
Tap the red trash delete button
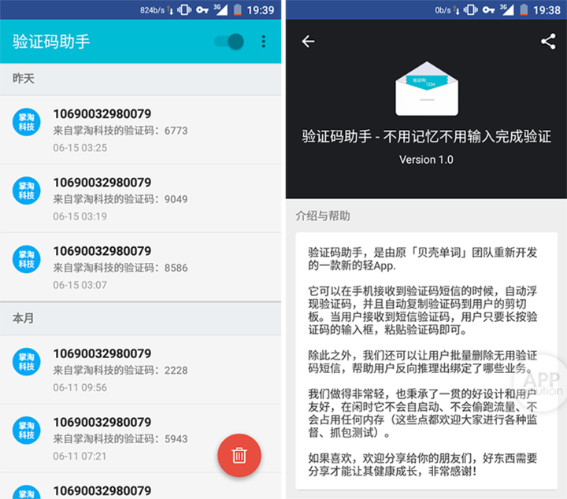(x=239, y=455)
